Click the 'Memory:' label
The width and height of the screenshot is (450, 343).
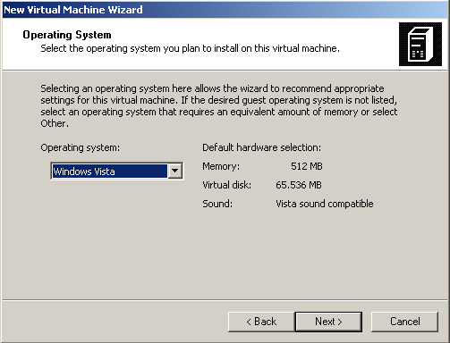coord(221,166)
